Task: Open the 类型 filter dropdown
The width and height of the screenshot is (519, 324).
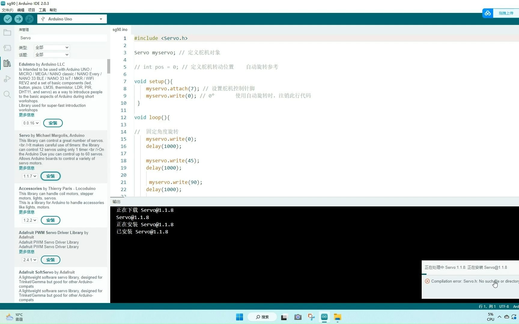Action: pyautogui.click(x=52, y=47)
